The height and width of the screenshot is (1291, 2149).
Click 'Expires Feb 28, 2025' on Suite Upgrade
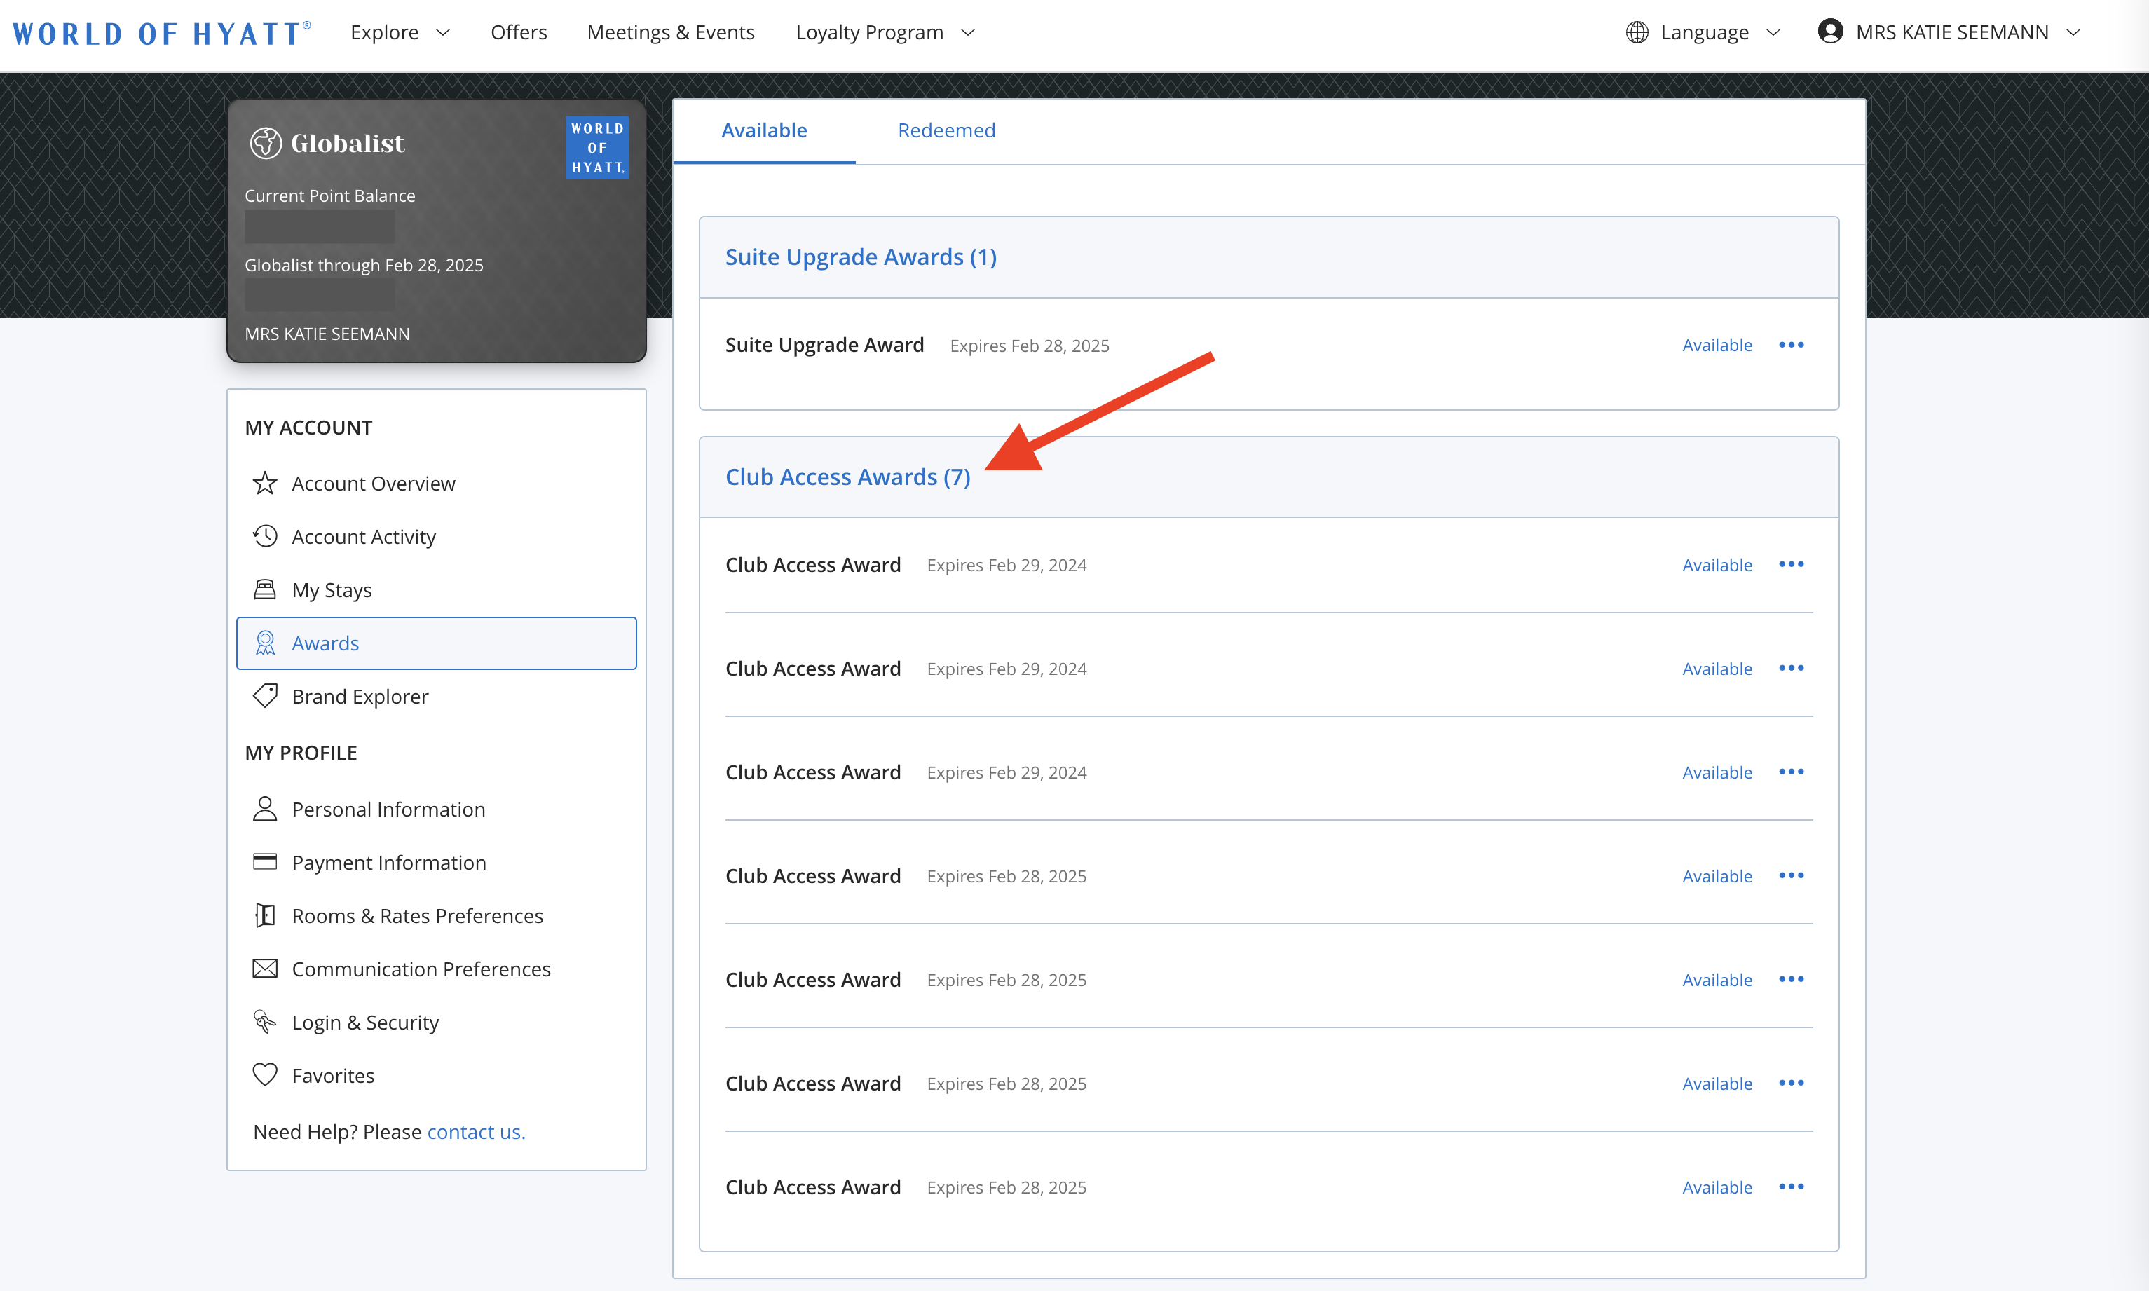1029,346
